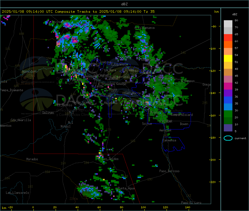Select the C_Española map label
The width and height of the screenshot is (249, 211).
point(120,64)
